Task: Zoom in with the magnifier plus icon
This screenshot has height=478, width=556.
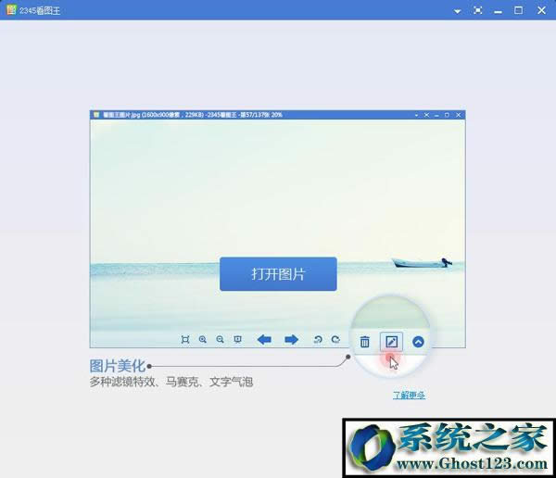Action: click(x=203, y=340)
